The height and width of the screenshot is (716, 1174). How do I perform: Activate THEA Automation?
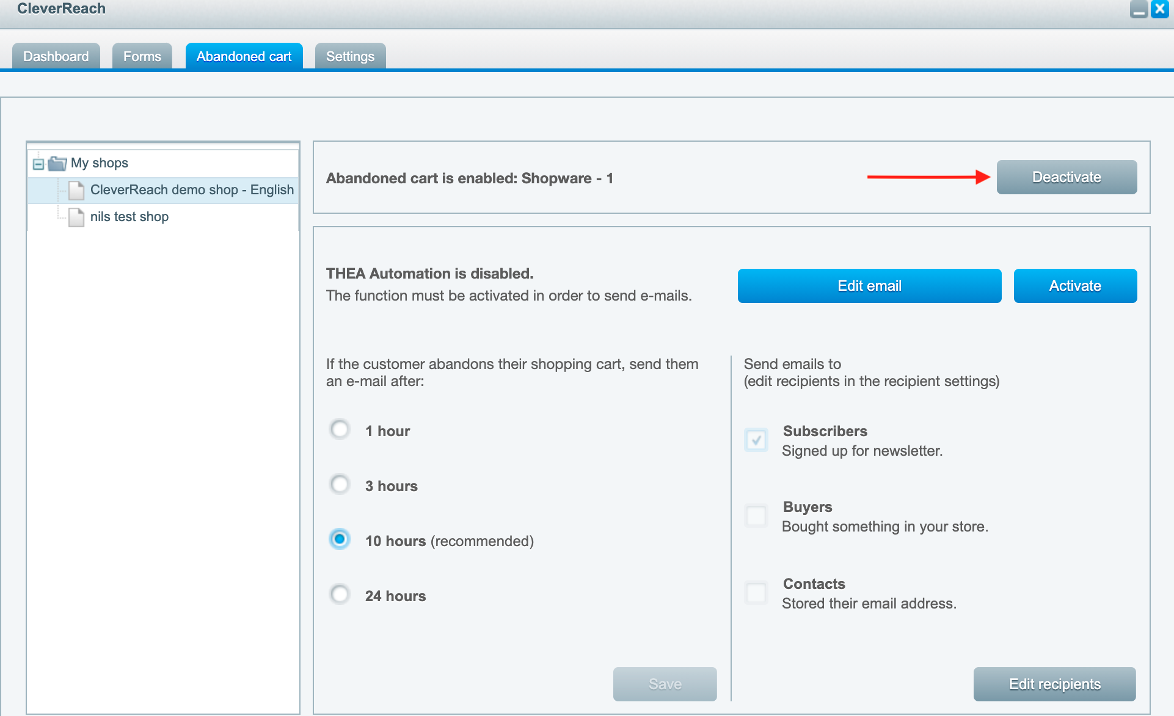pyautogui.click(x=1075, y=286)
